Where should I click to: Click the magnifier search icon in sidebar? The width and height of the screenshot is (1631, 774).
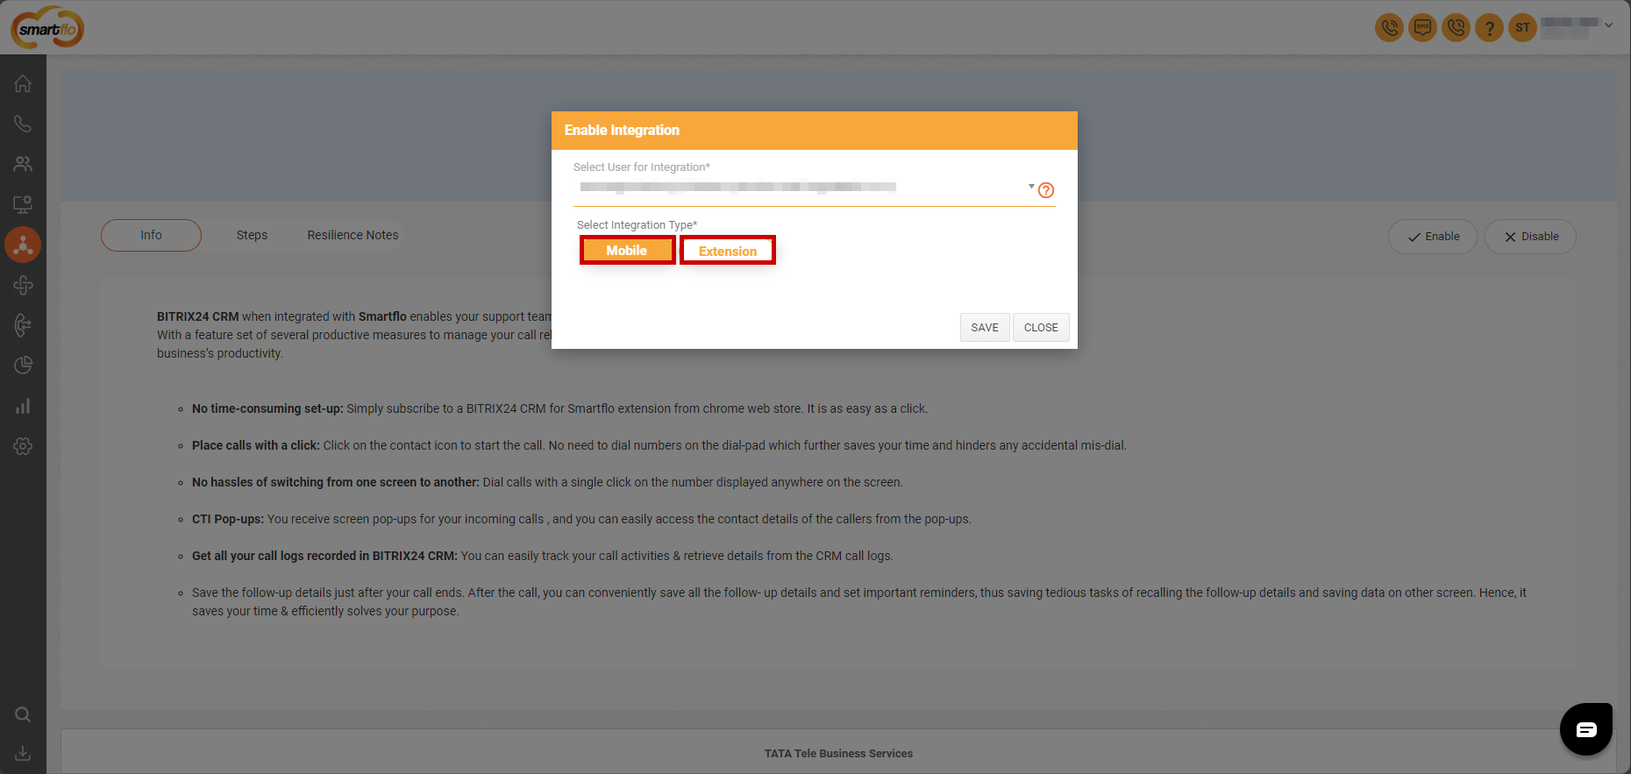tap(23, 714)
